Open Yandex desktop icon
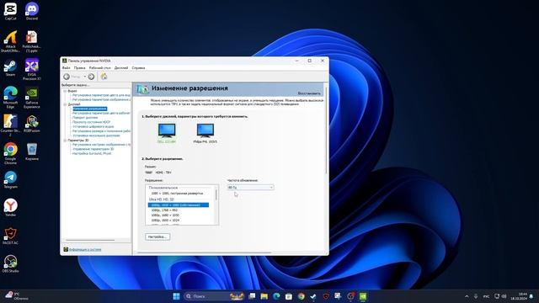 10,208
